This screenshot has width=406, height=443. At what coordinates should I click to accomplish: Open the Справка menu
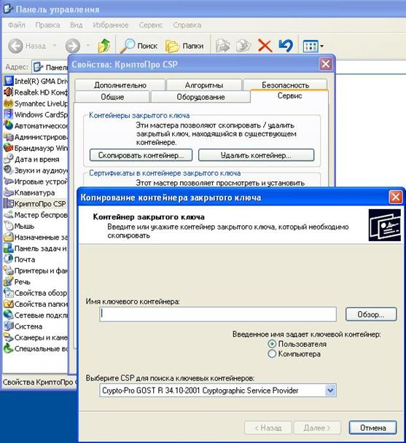[187, 26]
